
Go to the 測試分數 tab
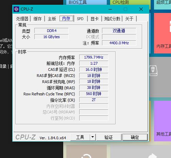coord(112,19)
